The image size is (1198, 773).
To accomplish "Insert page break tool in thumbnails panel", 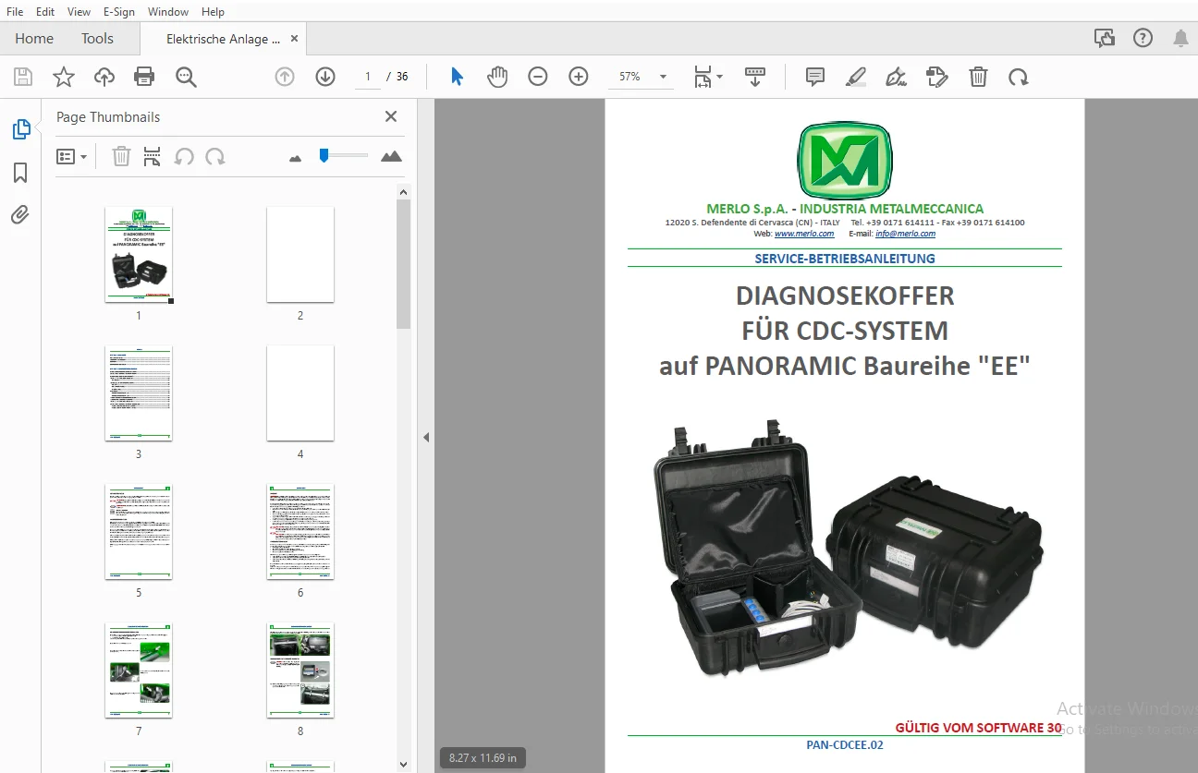I will tap(153, 156).
